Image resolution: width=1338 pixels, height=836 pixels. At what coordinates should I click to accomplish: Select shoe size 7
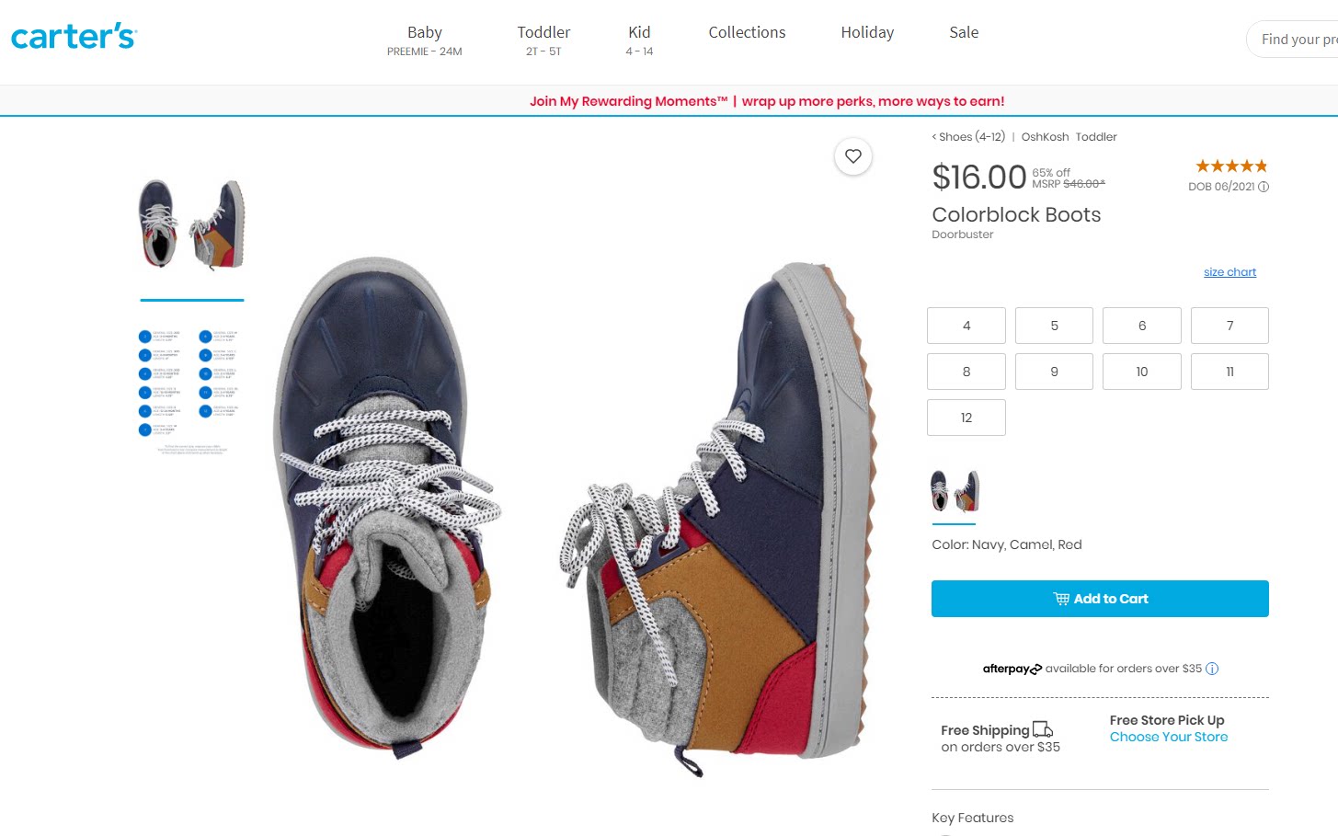point(1229,326)
